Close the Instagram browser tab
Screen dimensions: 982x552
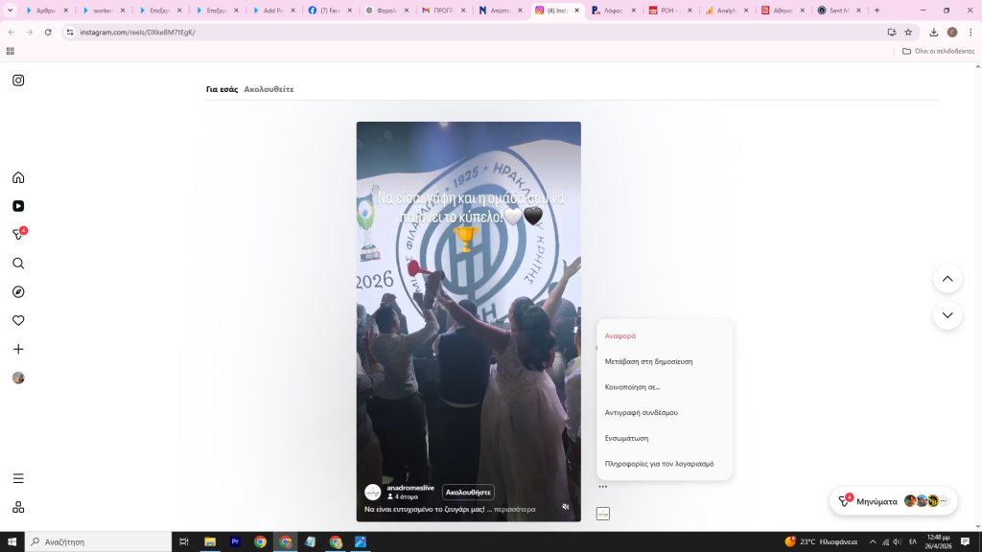(x=576, y=11)
